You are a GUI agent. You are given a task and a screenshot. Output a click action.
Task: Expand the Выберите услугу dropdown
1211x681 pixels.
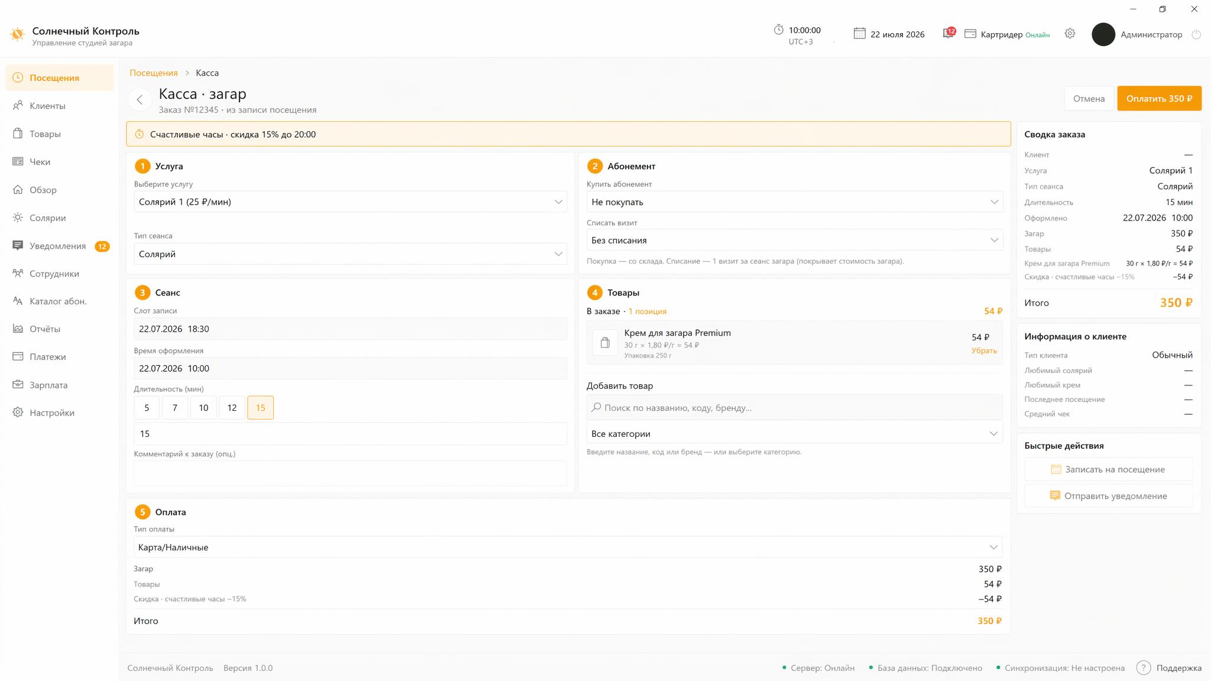coord(350,202)
